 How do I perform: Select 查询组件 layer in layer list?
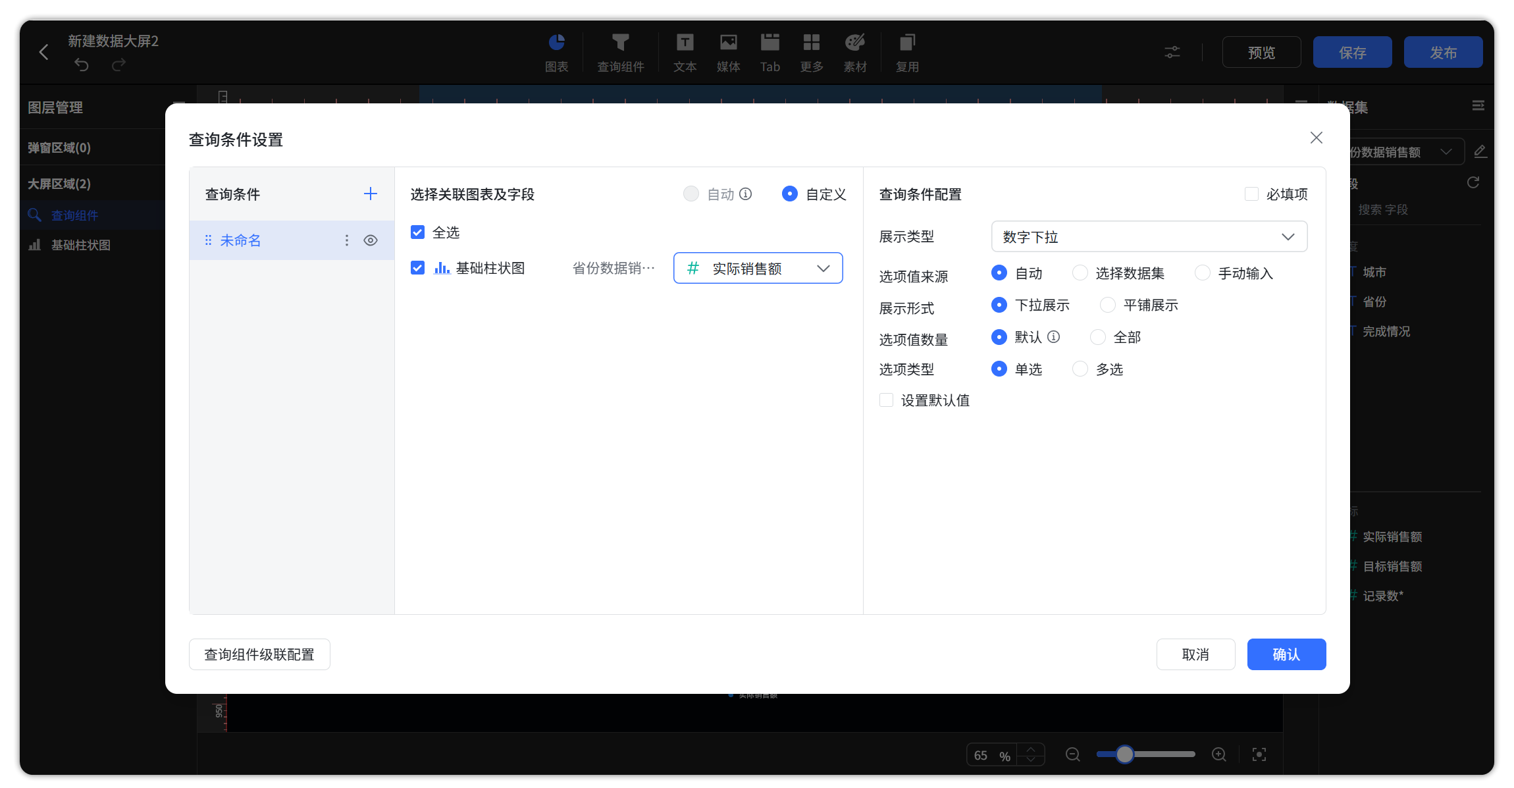pos(92,215)
